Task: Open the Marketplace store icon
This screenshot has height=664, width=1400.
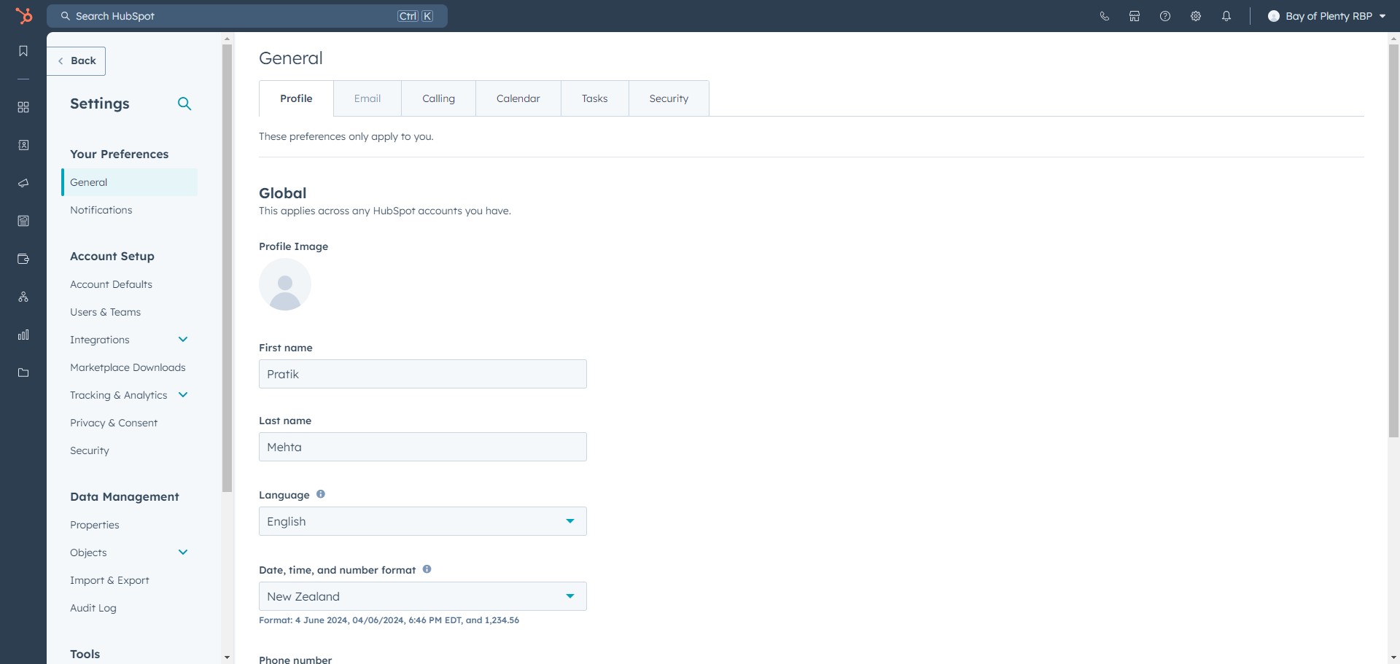Action: 1134,15
